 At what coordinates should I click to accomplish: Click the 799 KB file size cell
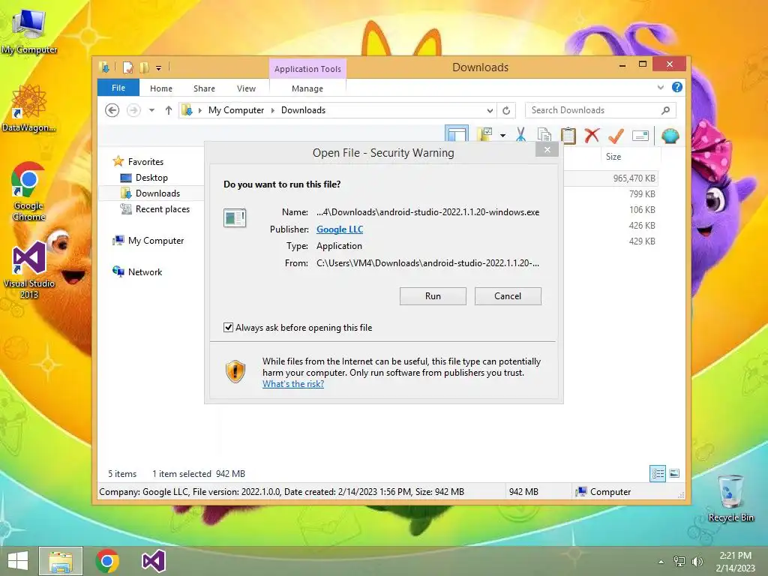pyautogui.click(x=642, y=194)
